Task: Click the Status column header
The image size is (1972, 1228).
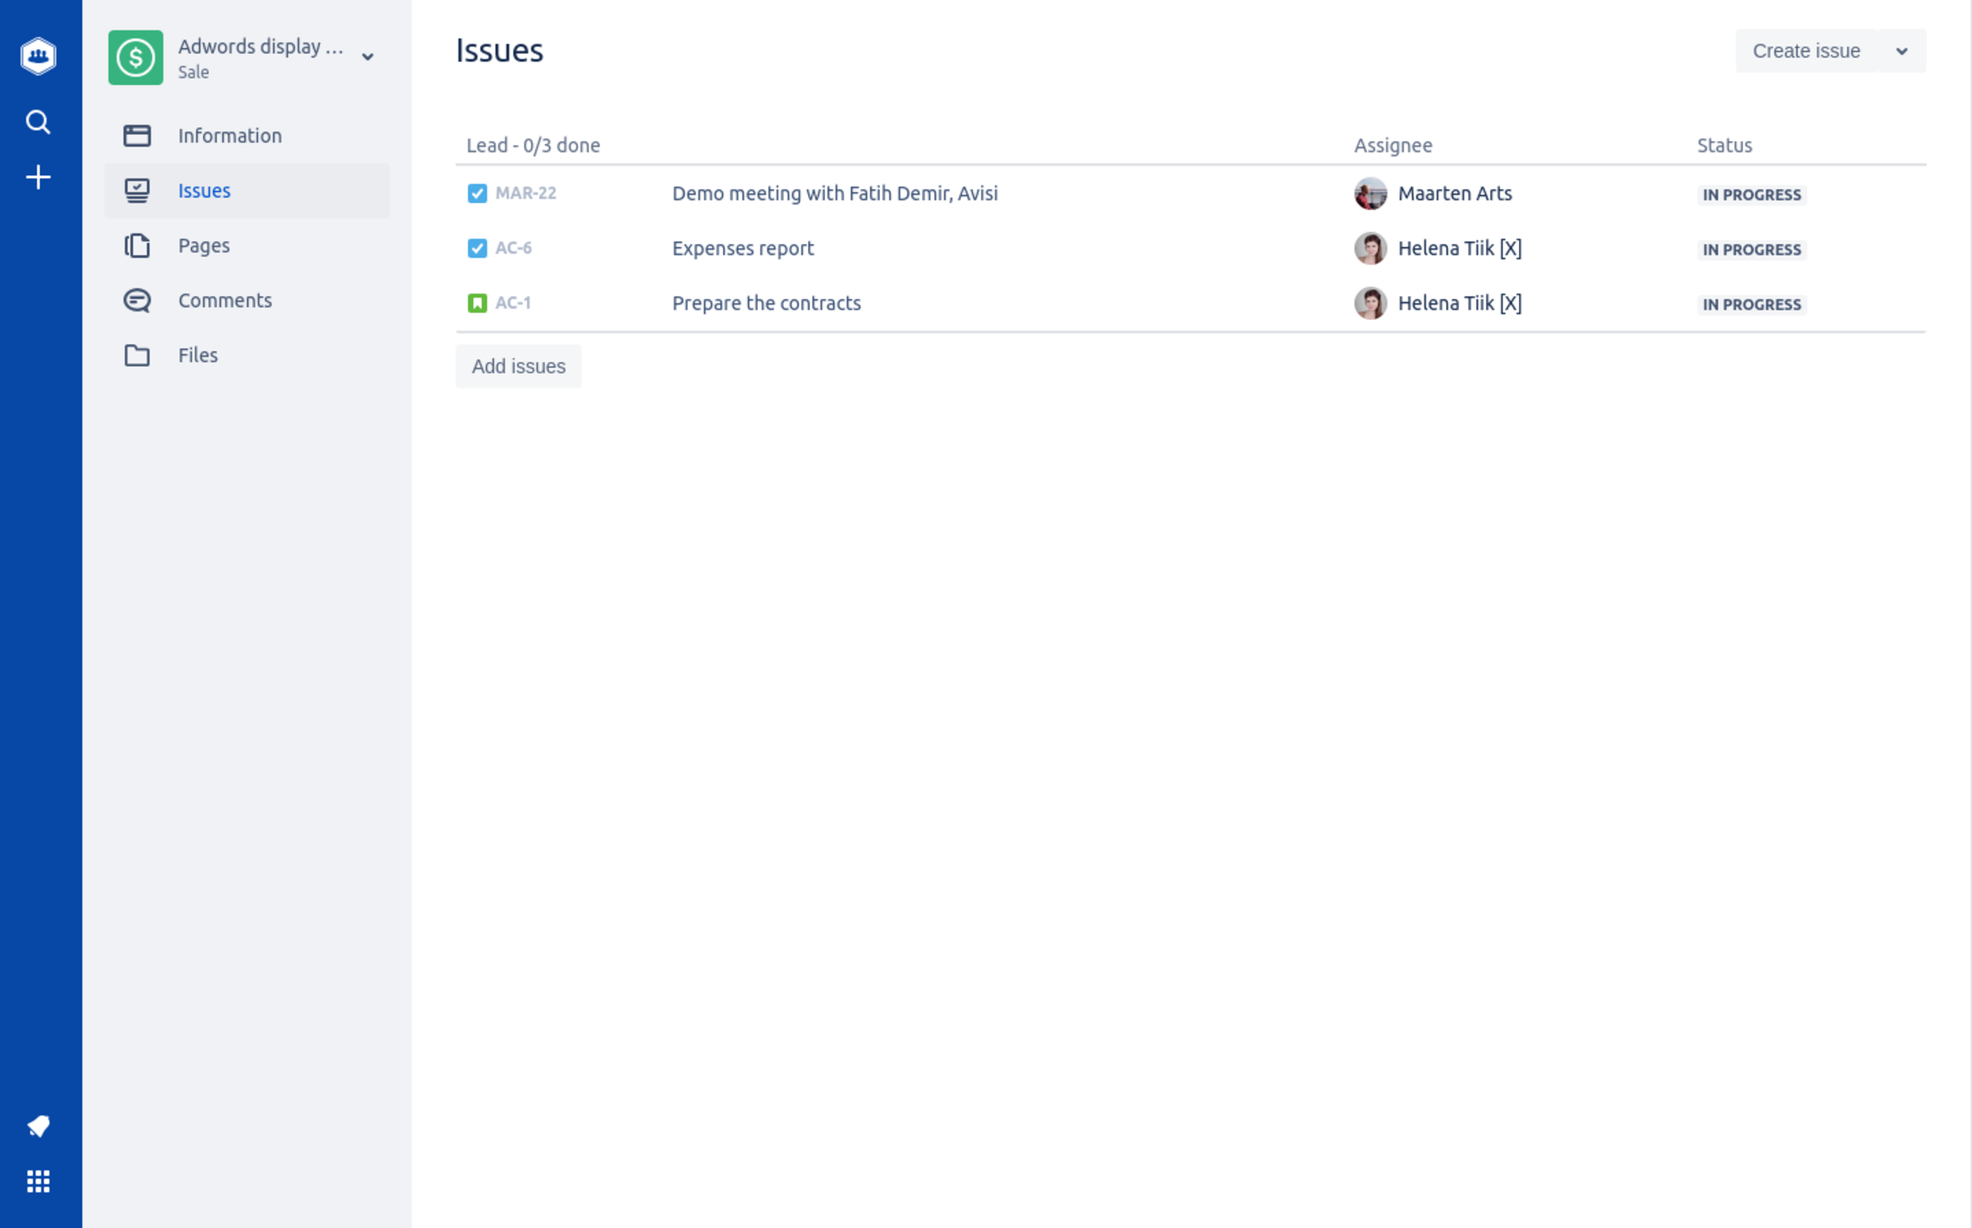Action: pos(1724,145)
